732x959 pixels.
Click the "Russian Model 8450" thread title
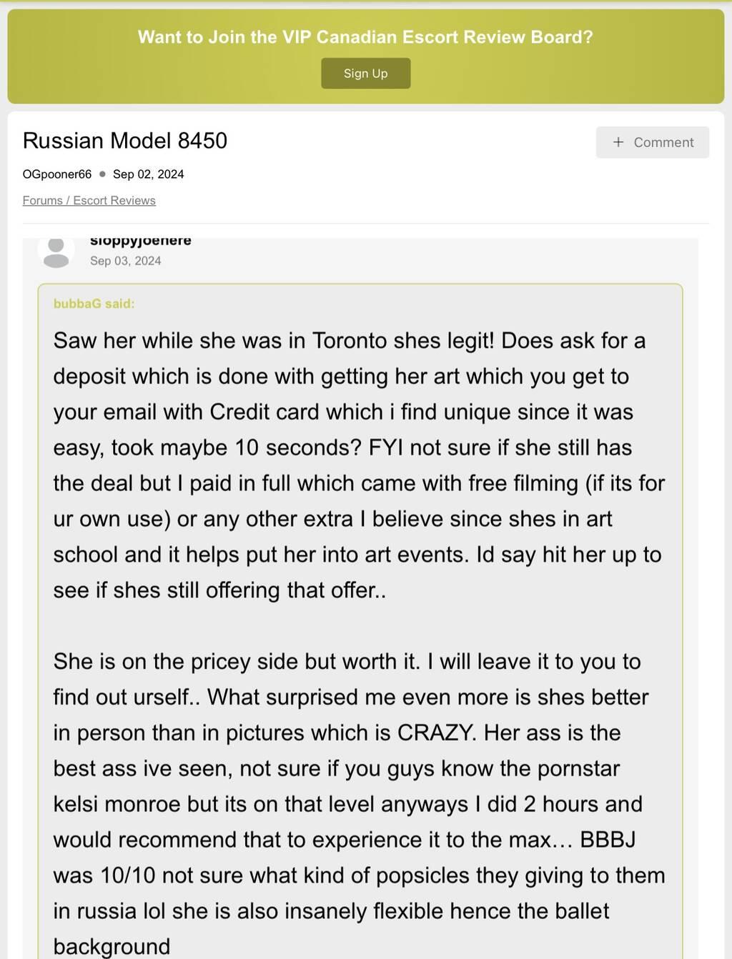pyautogui.click(x=125, y=141)
